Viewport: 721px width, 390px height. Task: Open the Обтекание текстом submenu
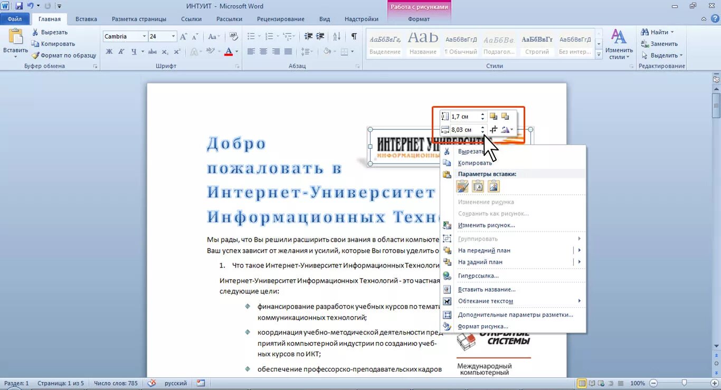pyautogui.click(x=513, y=301)
